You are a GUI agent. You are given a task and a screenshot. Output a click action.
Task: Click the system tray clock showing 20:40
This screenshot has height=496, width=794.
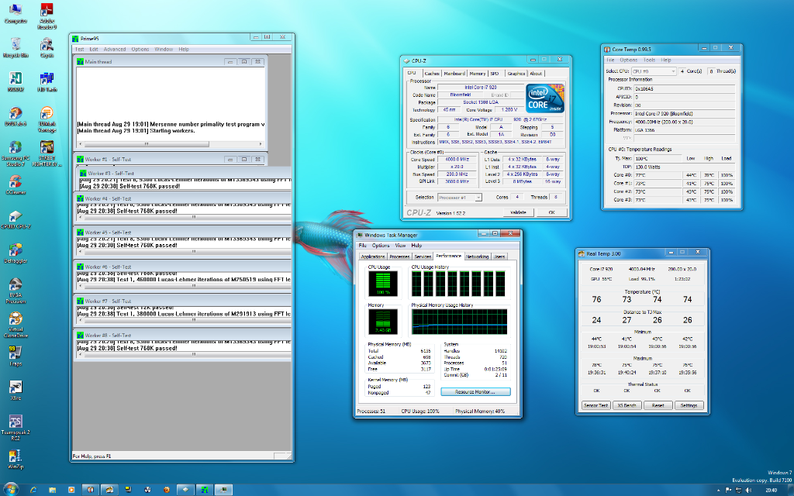[x=772, y=490]
